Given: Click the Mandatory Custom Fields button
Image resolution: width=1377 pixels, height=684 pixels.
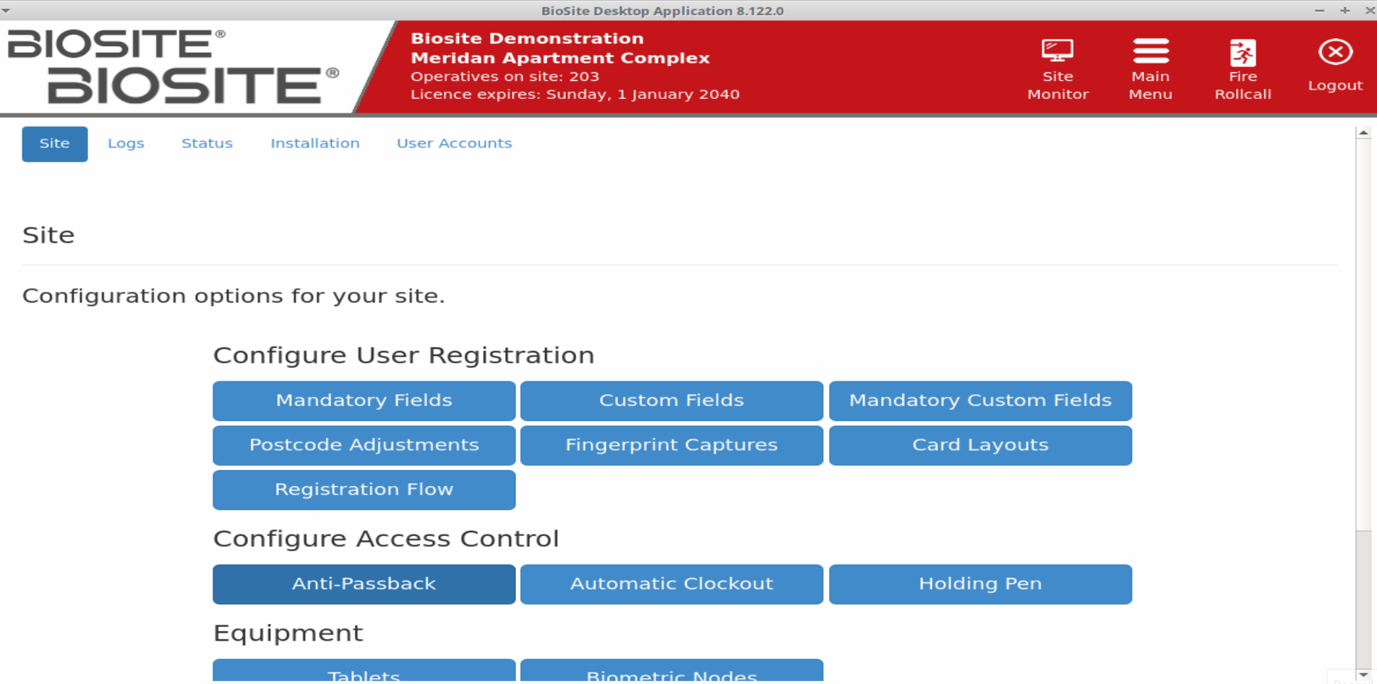Looking at the screenshot, I should [x=980, y=401].
